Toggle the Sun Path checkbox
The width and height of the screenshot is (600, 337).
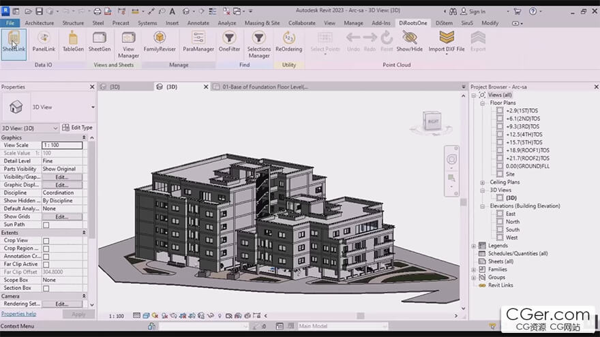pos(46,225)
